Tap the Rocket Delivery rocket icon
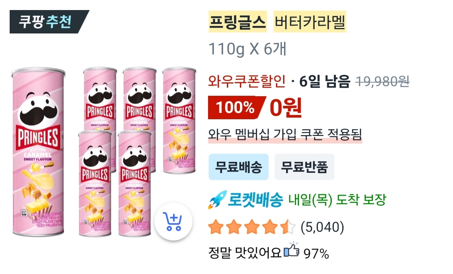 [x=217, y=200]
